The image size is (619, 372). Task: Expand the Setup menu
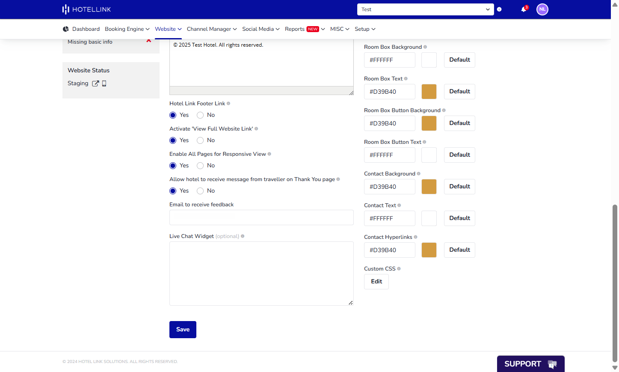(365, 29)
